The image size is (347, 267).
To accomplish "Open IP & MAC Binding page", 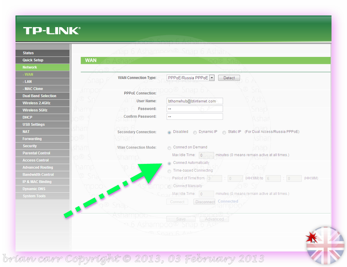I will pyautogui.click(x=42, y=182).
